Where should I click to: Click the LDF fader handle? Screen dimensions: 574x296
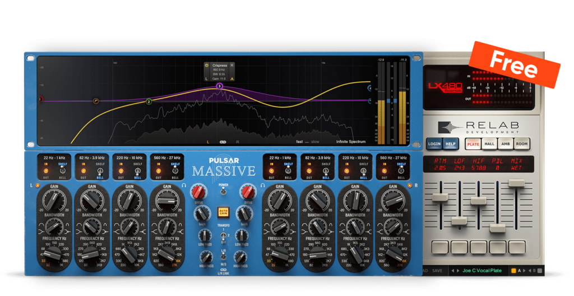[x=459, y=221]
